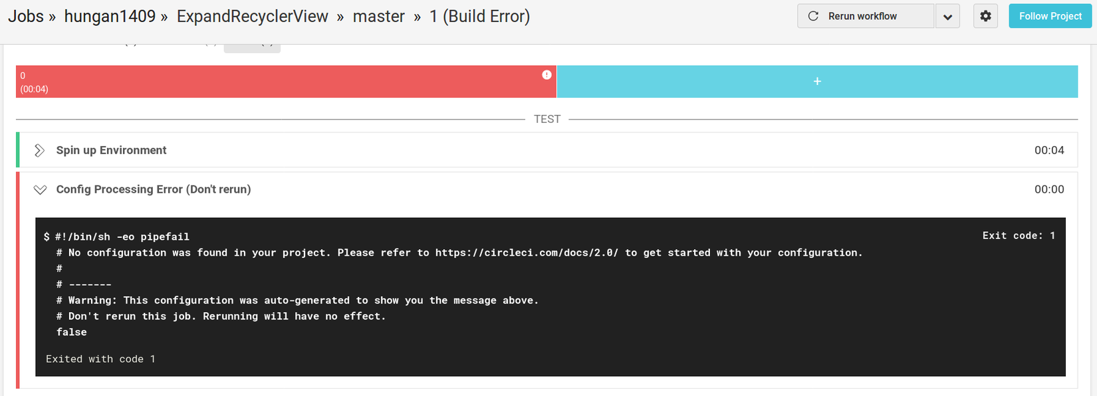
Task: Collapse the Config Processing Error step
Action: tap(40, 189)
